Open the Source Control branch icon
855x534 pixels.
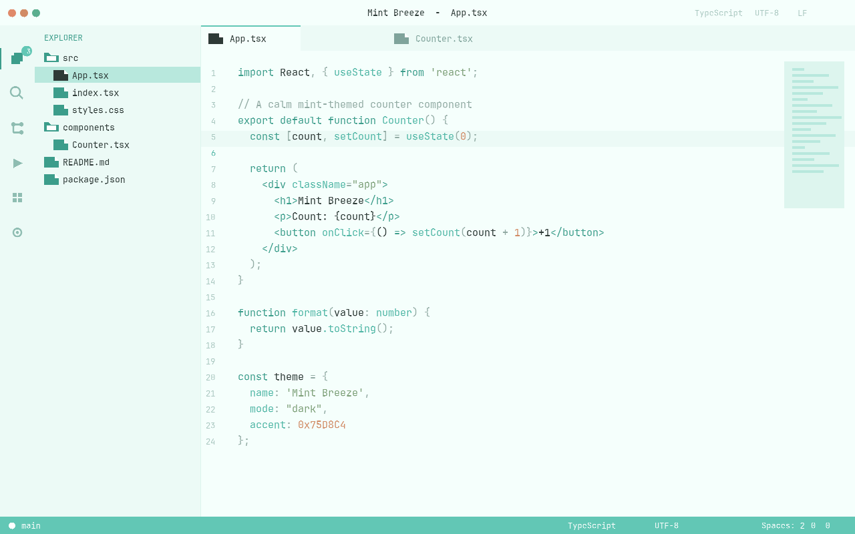click(x=17, y=128)
